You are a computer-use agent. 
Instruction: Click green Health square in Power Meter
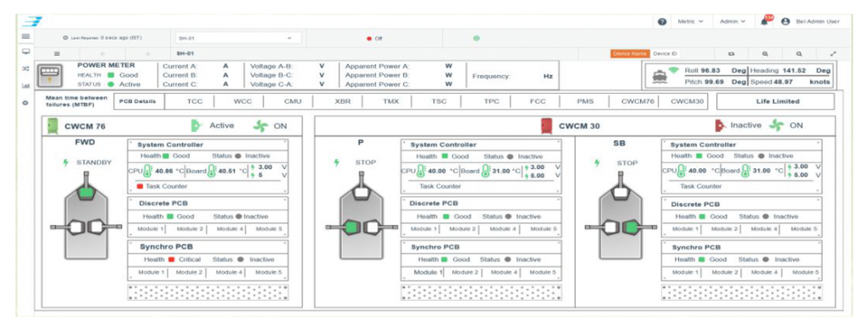click(111, 75)
